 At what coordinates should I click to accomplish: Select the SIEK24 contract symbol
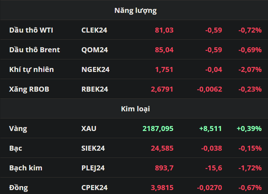[x=93, y=148]
